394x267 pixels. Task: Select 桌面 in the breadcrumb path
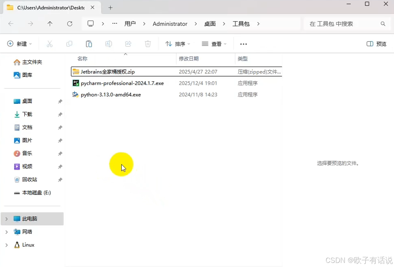(x=210, y=24)
